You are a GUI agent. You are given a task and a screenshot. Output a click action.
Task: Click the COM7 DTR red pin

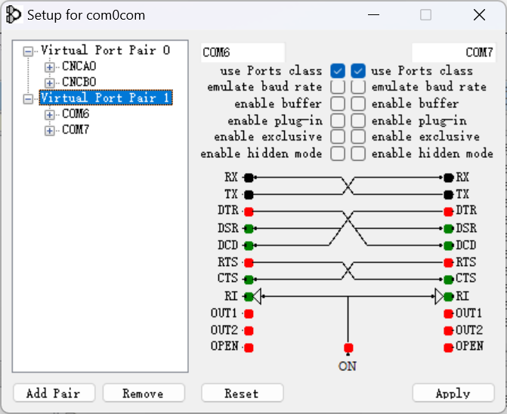[449, 212]
